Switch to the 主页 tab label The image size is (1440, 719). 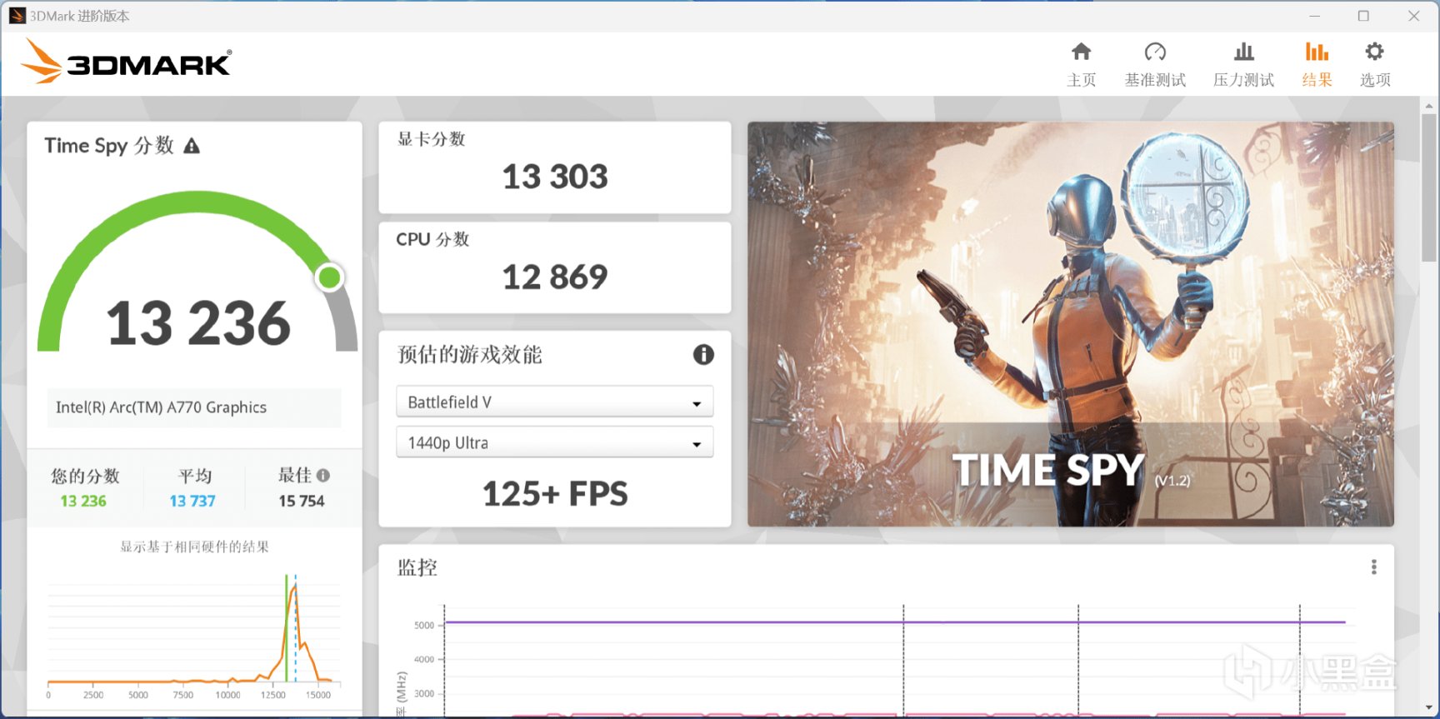(x=1081, y=80)
